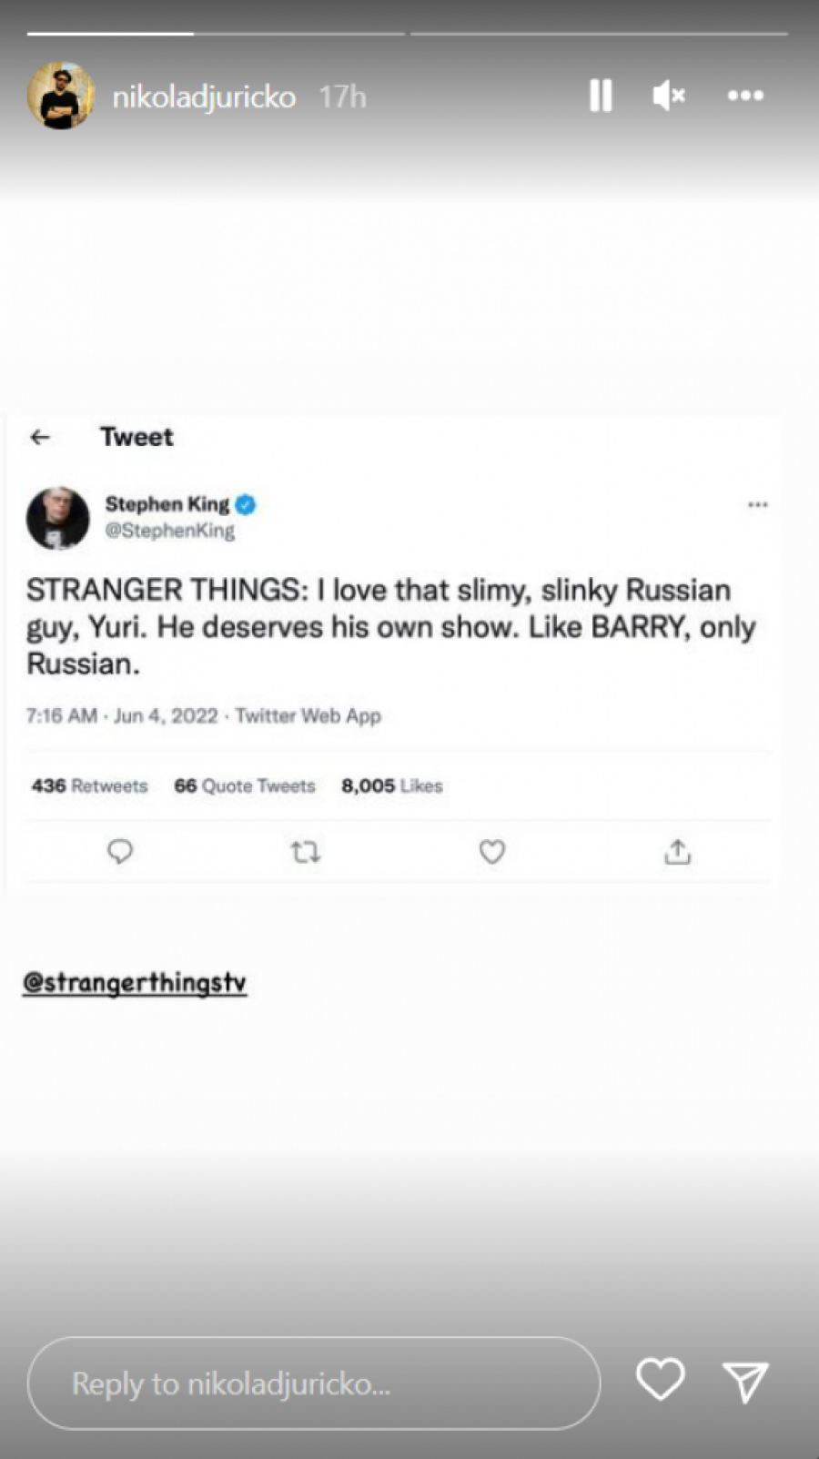Reply to tweet using comment icon

tap(120, 852)
